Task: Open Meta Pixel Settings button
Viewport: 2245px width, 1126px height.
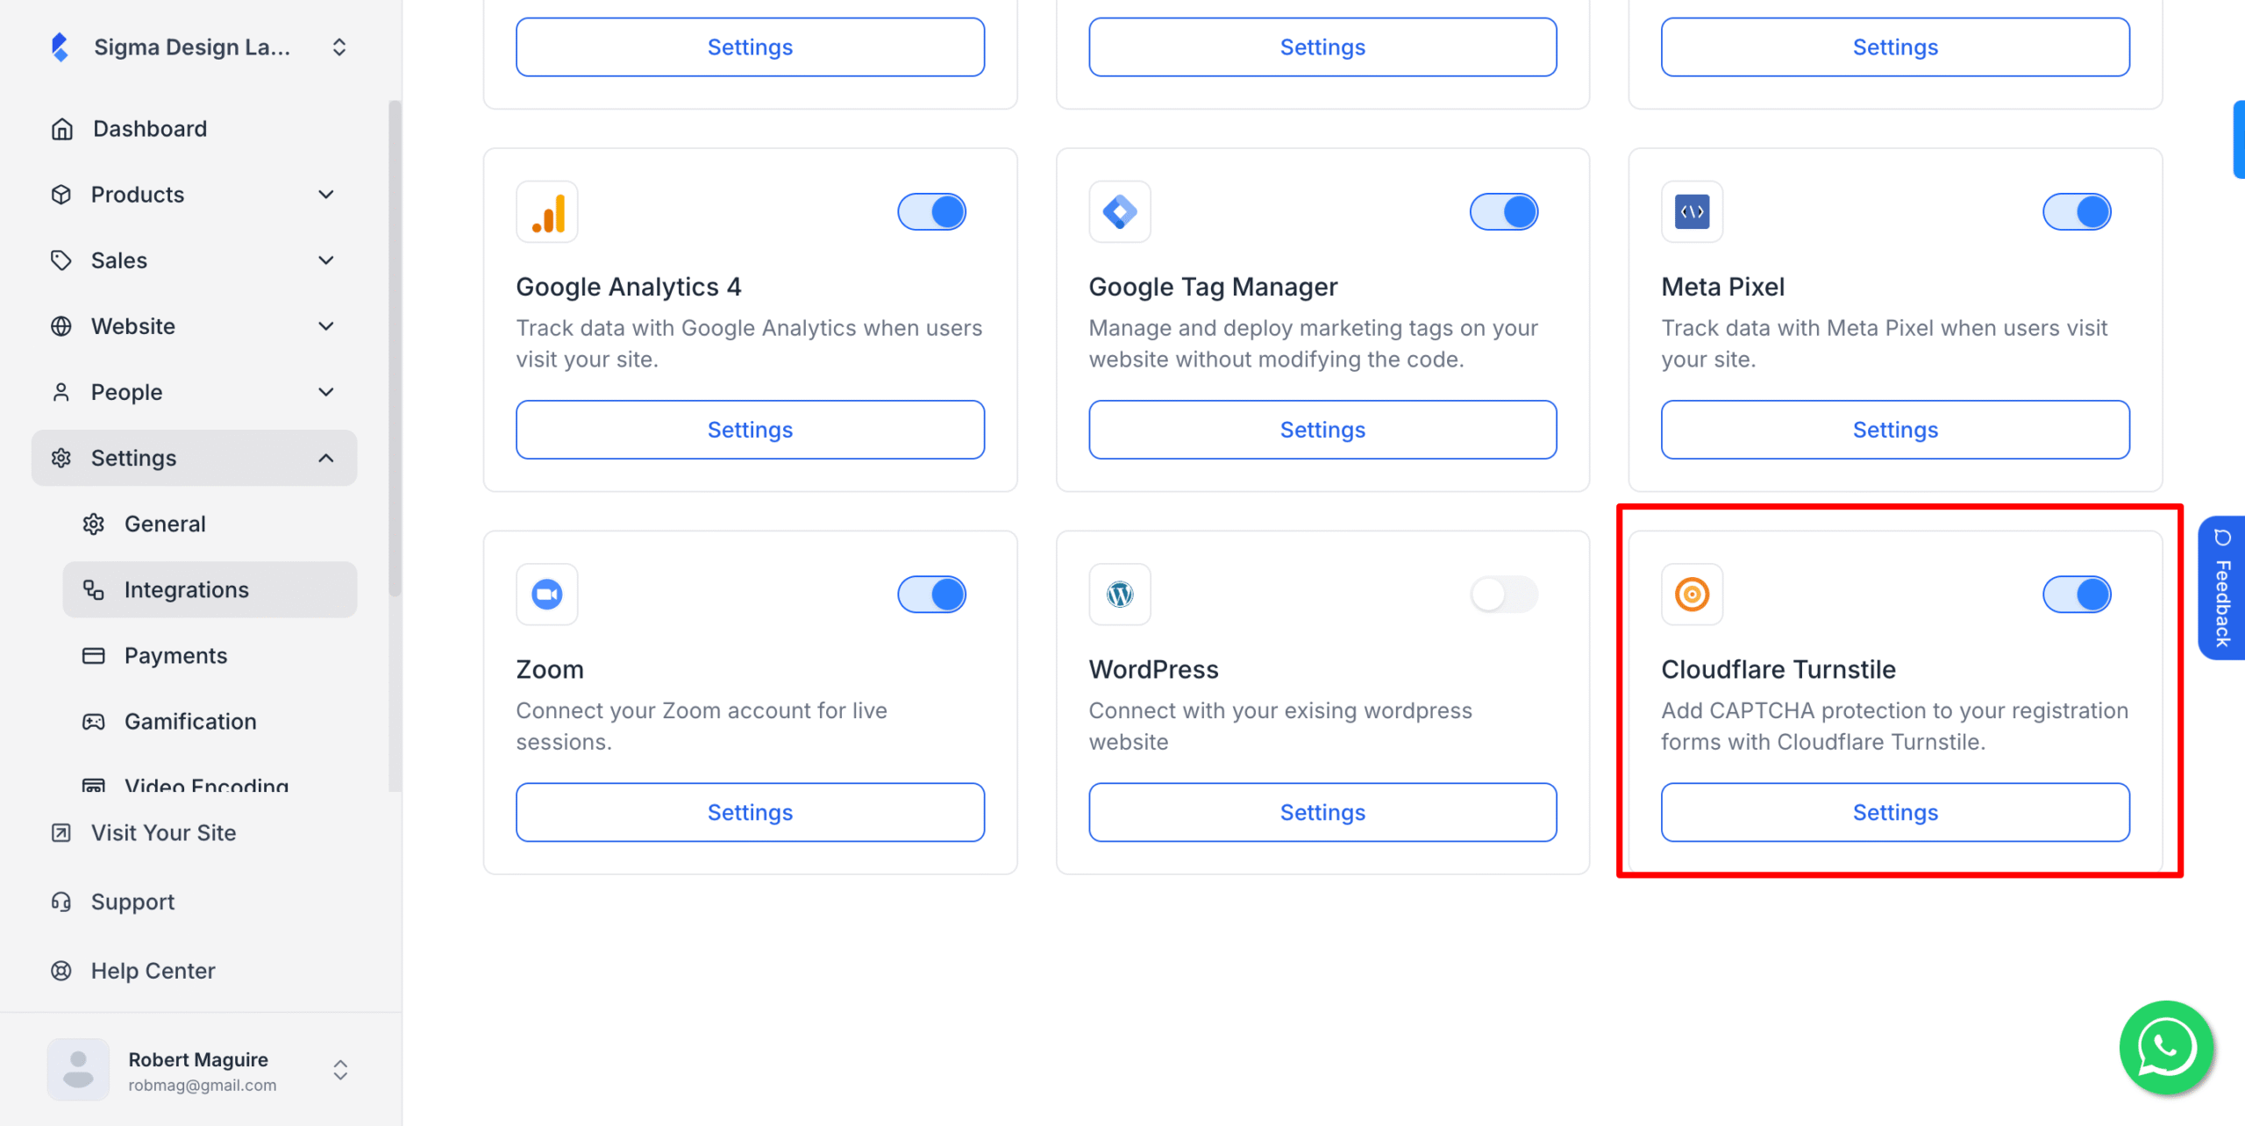Action: 1895,430
